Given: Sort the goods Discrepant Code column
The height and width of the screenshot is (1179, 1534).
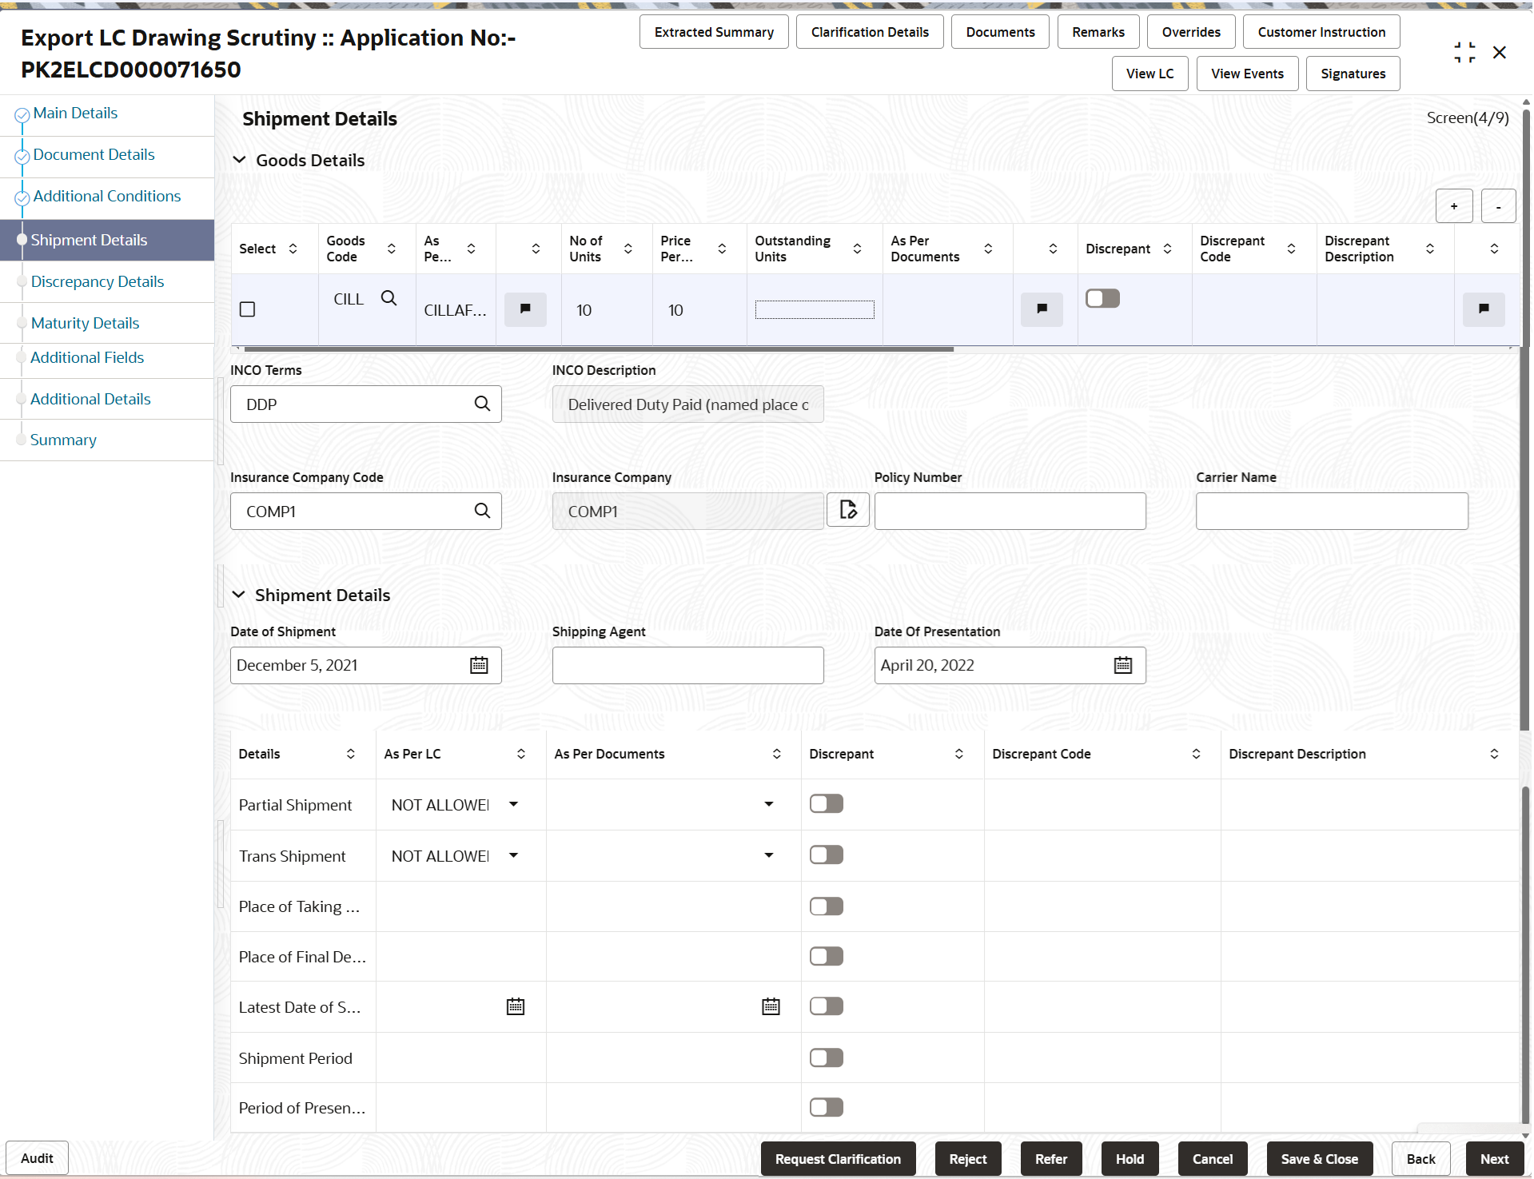Looking at the screenshot, I should pyautogui.click(x=1291, y=249).
